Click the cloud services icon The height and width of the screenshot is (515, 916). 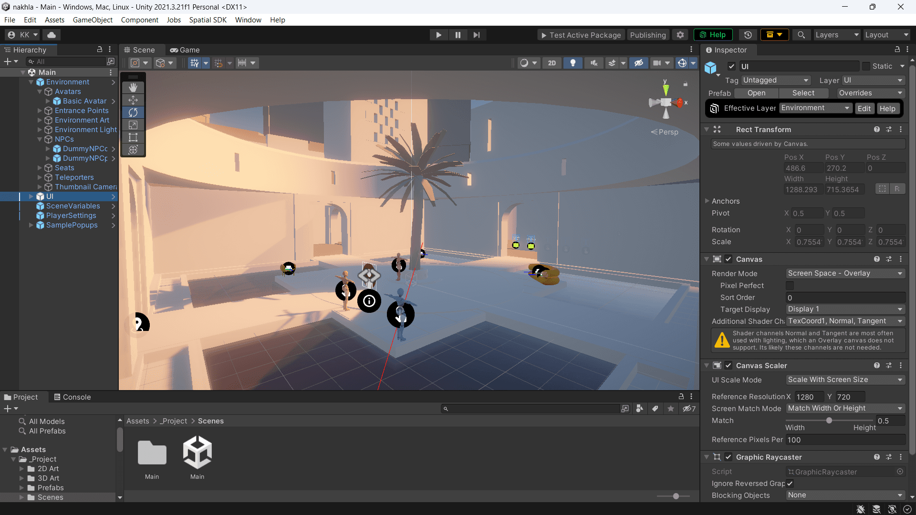coord(52,35)
